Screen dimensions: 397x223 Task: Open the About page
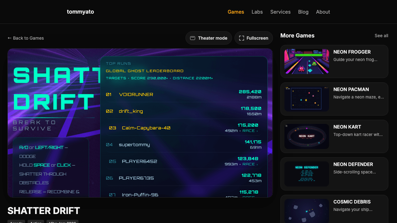(323, 12)
